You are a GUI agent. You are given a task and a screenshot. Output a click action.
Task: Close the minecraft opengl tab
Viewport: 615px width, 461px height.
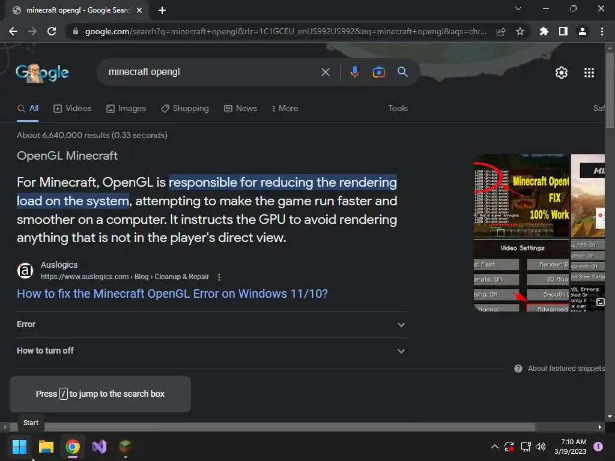coord(139,10)
